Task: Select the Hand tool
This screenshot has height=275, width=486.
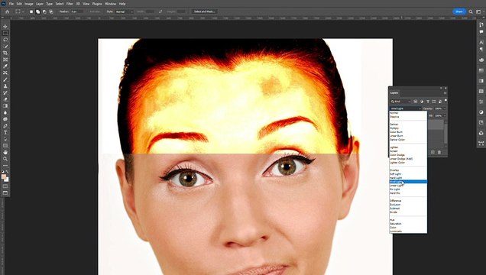Action: (5, 152)
